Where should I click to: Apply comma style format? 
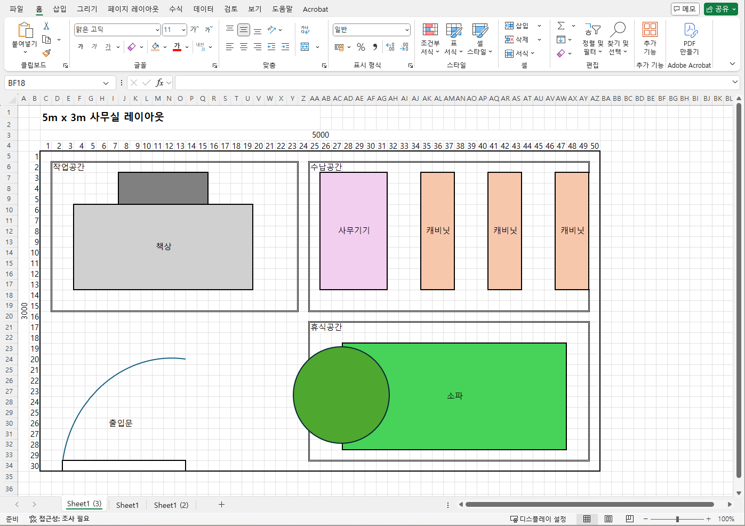(x=375, y=47)
